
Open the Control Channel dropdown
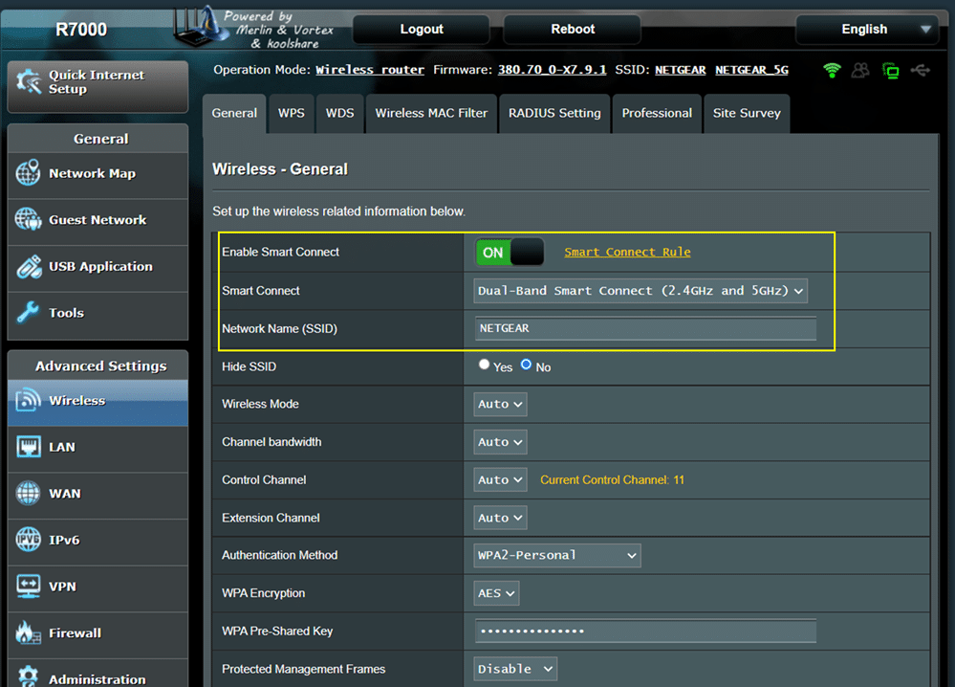[x=500, y=479]
